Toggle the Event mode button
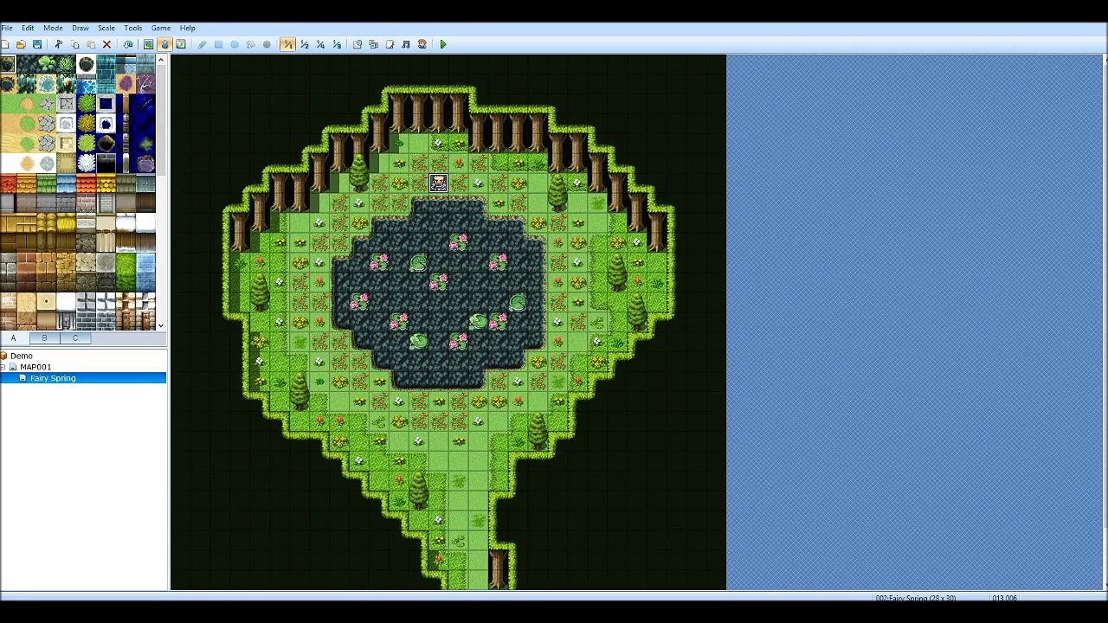 tap(164, 44)
